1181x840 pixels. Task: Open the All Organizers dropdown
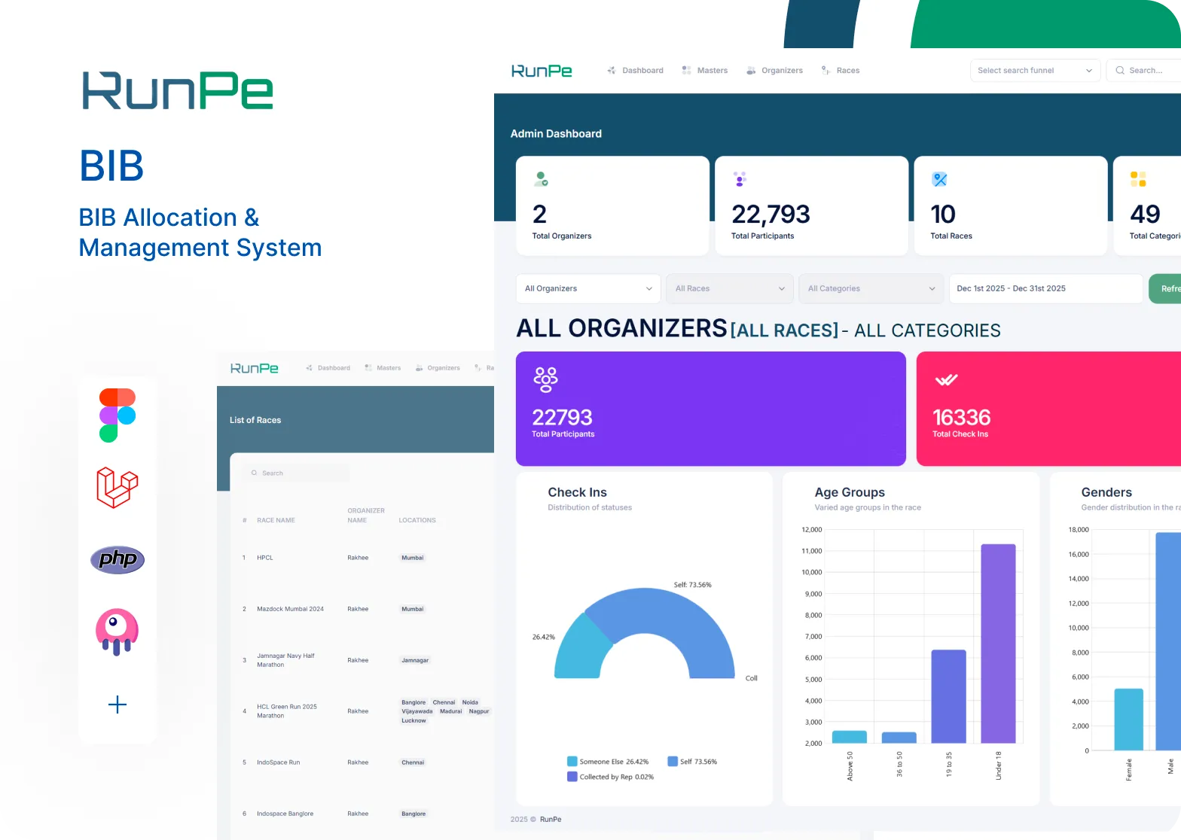[587, 289]
